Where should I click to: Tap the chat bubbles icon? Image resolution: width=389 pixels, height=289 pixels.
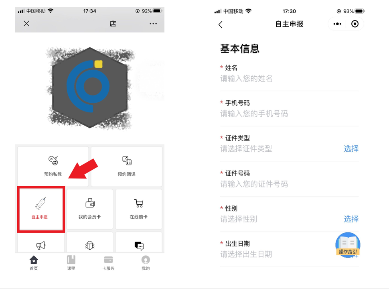pyautogui.click(x=139, y=246)
